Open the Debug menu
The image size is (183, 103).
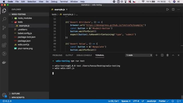[x=54, y=1]
